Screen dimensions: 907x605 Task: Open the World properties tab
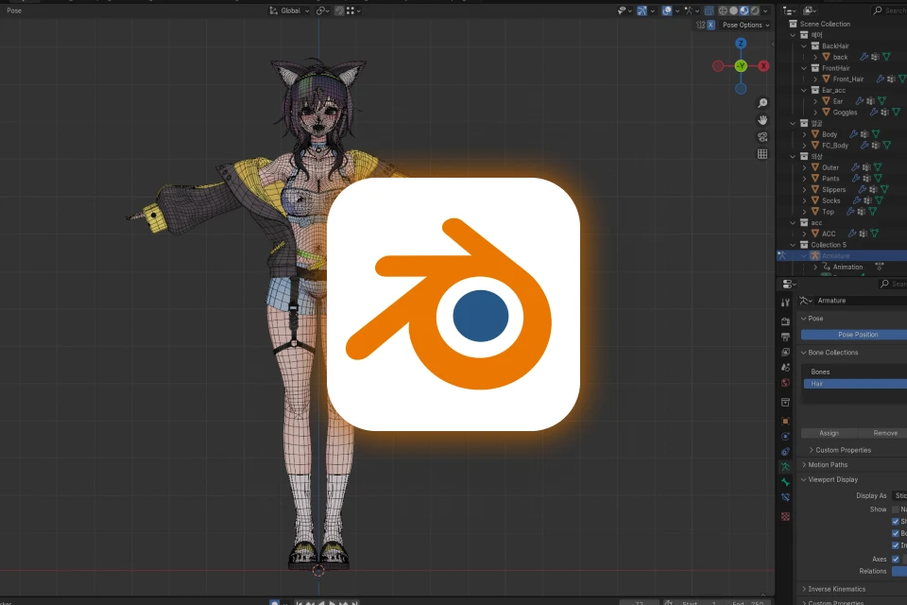pyautogui.click(x=785, y=382)
